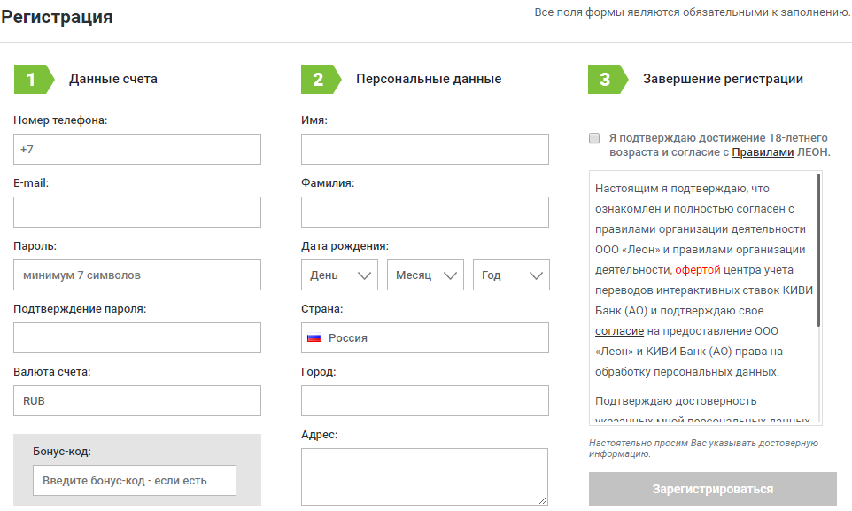This screenshot has height=511, width=852.
Task: Click the Russian flag in country field
Action: click(314, 338)
